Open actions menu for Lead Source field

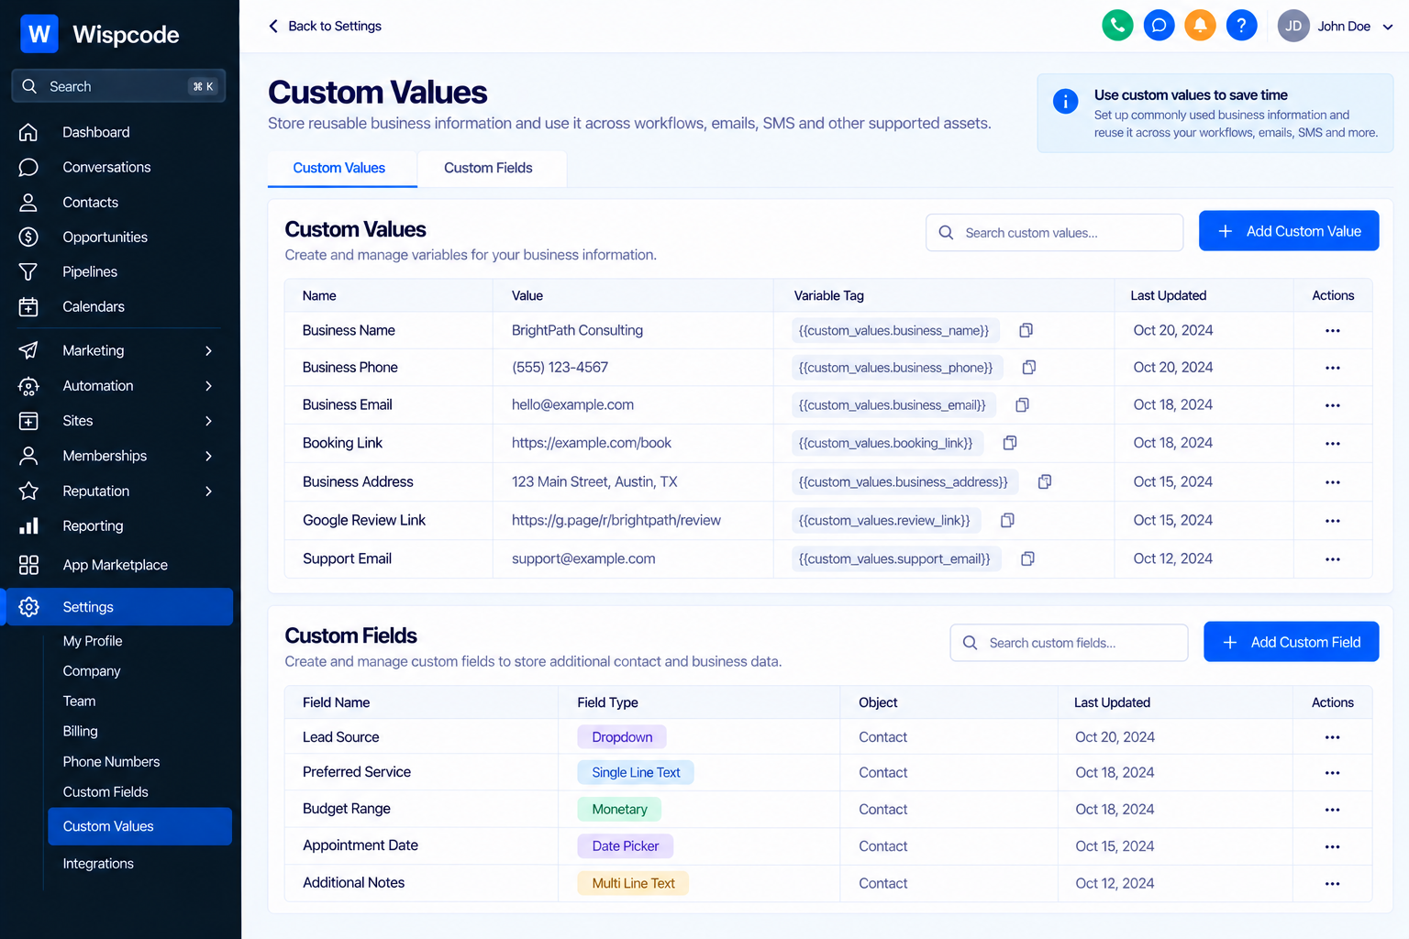[1333, 737]
